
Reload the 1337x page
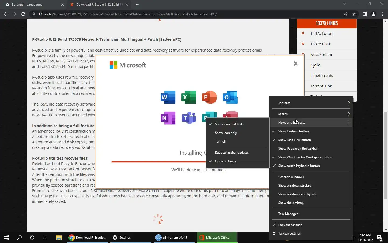click(x=23, y=14)
